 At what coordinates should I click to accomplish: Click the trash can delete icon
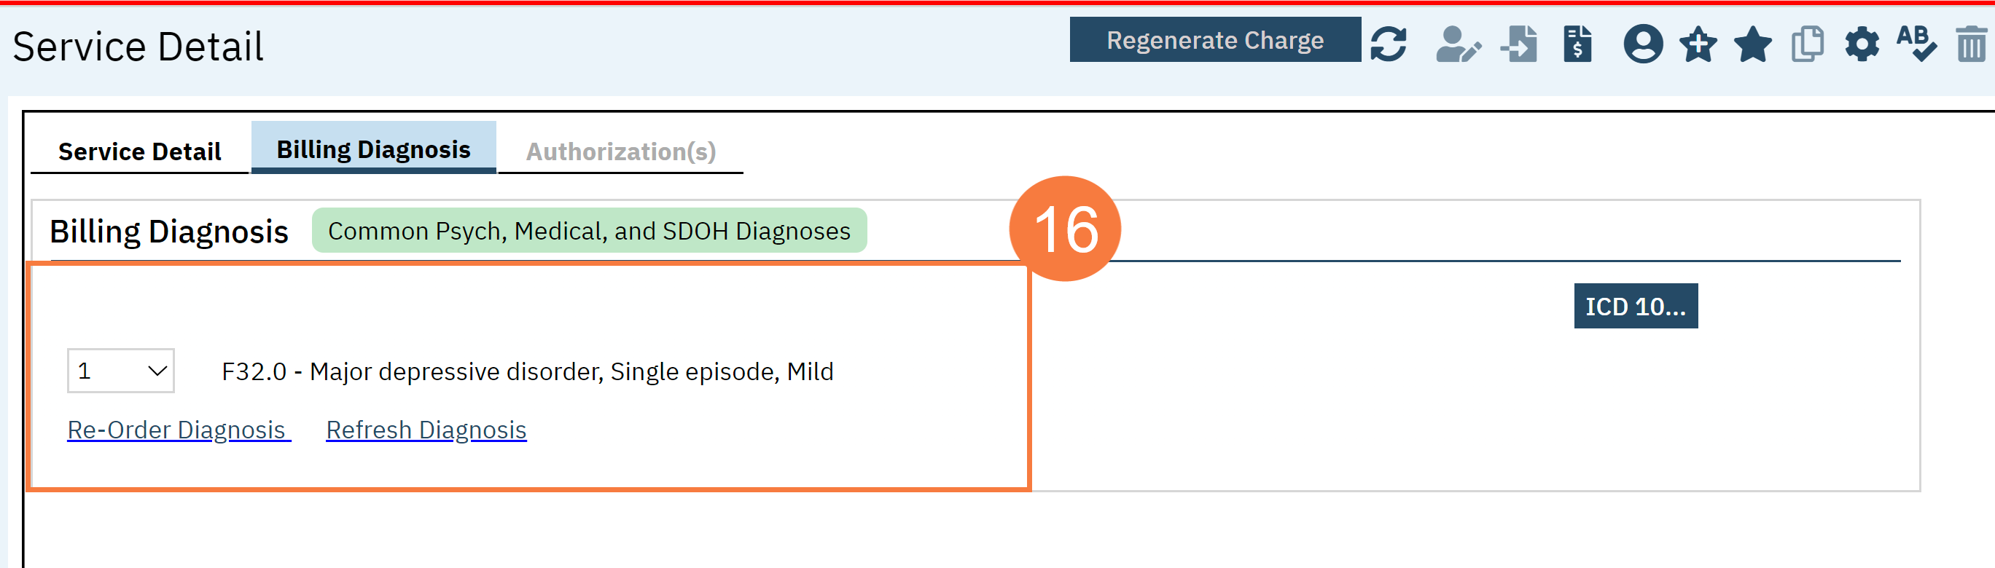tap(1971, 44)
